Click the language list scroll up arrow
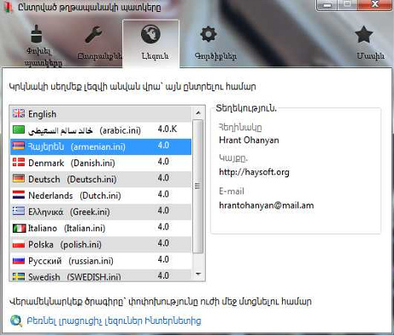Image resolution: width=394 pixels, height=335 pixels. (198, 113)
